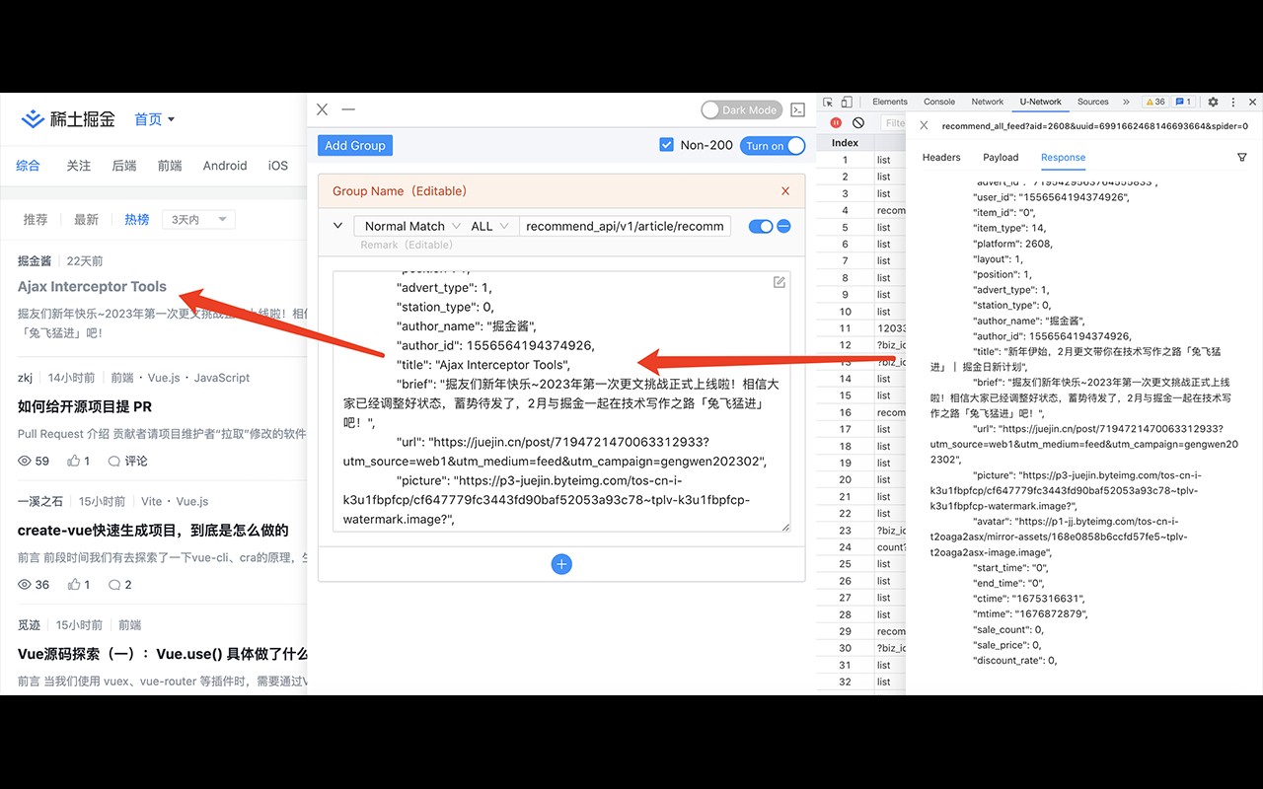This screenshot has width=1263, height=789.
Task: Click the Group Name editable field
Action: (x=400, y=191)
